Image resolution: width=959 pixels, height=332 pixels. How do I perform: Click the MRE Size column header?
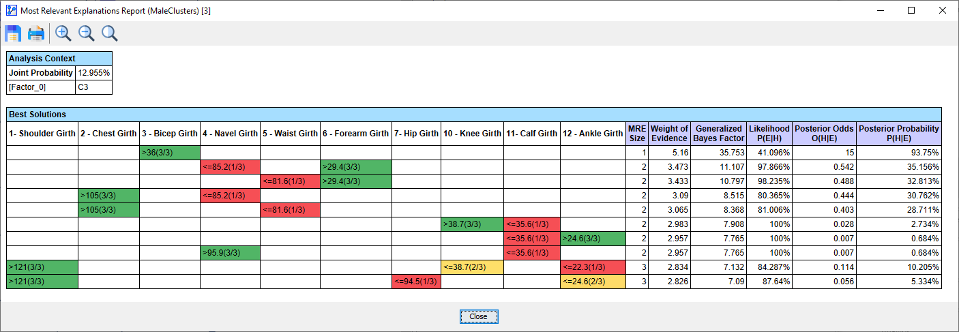(636, 133)
